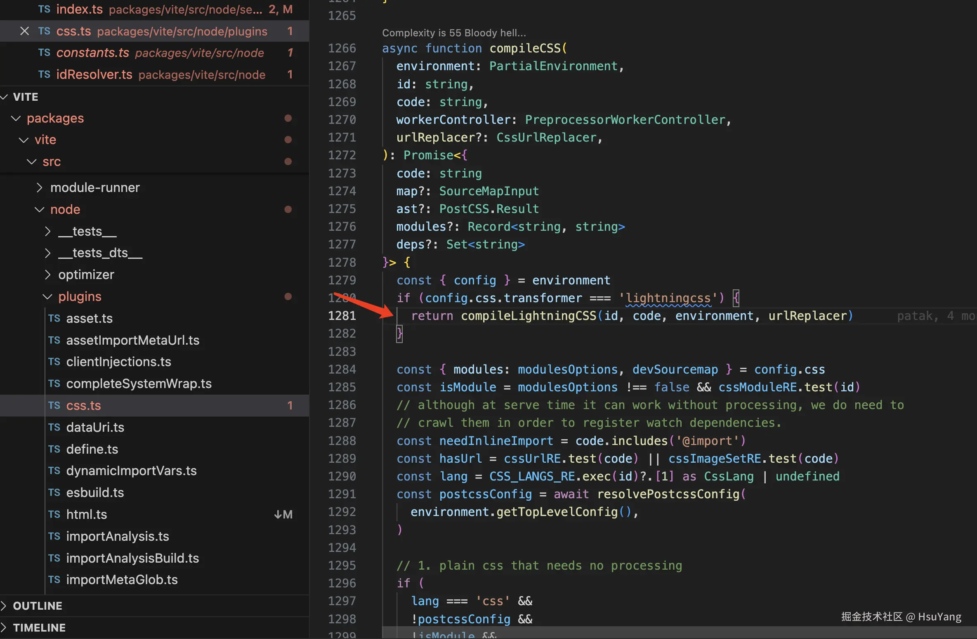This screenshot has width=977, height=639.
Task: Click the down-arrow M badge on html.ts
Action: [283, 514]
